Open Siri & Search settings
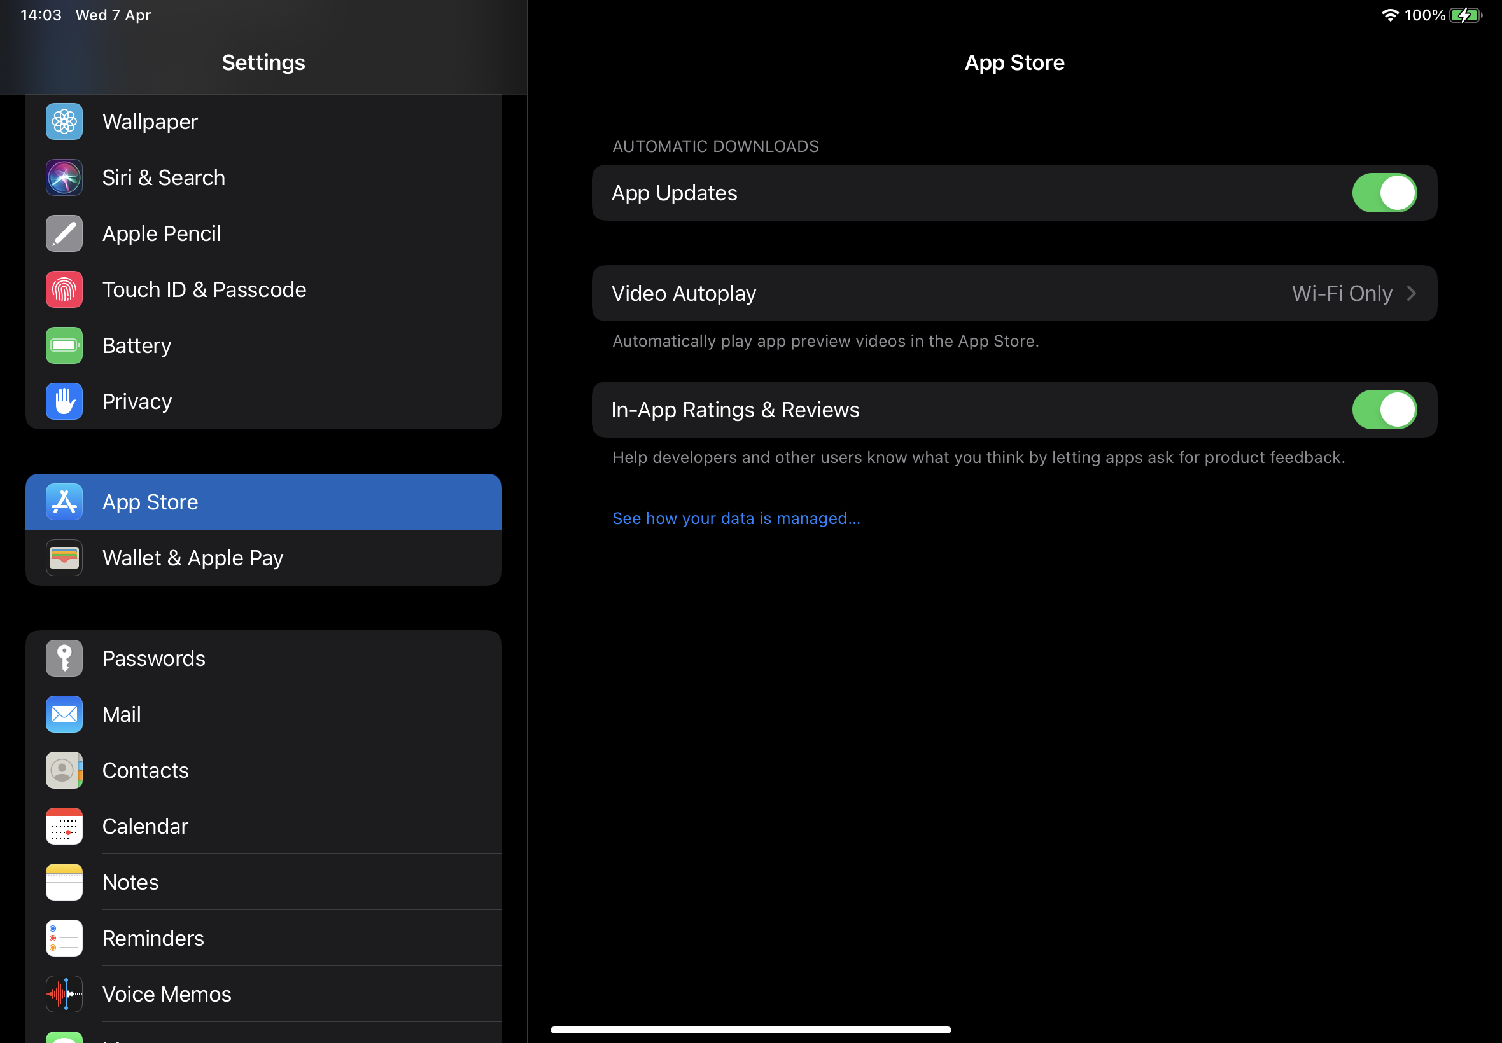Screen dimensions: 1502x1043 263,177
